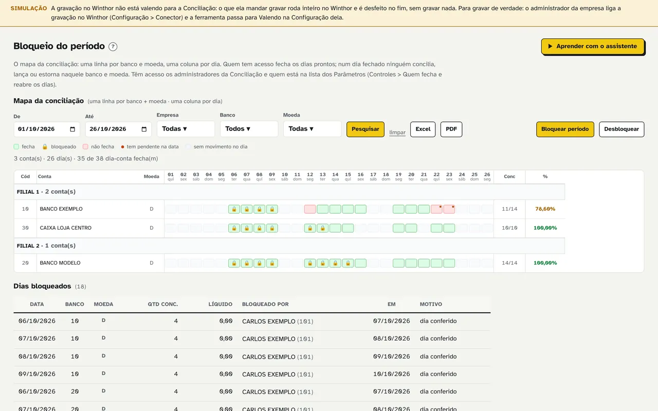Select the locked day 12 cell for CAIXA LOJA CENTRO
This screenshot has width=658, height=411.
coord(310,228)
